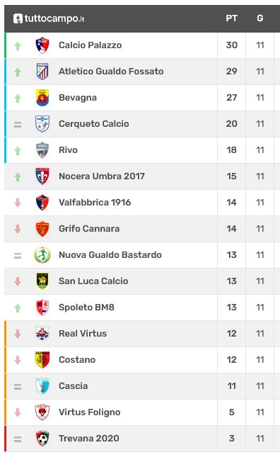Click the Trevana 2020 soccer ball crest
This screenshot has height=462, width=280.
(42, 439)
